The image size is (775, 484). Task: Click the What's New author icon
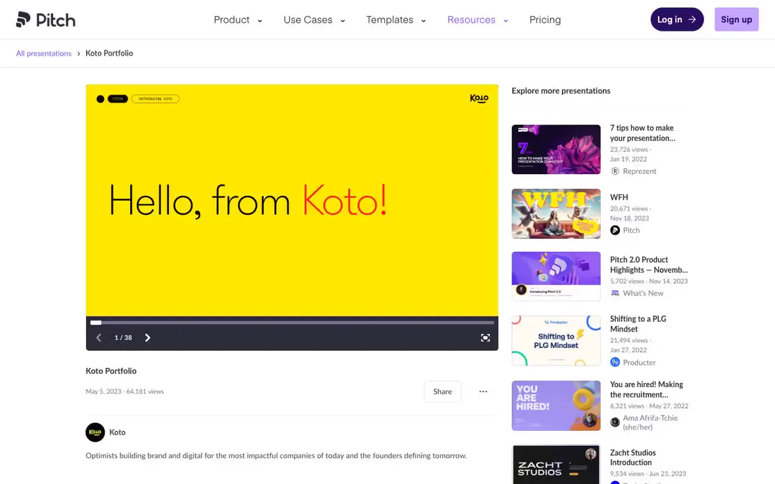click(615, 293)
